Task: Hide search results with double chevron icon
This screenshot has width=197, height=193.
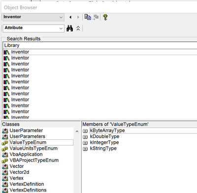Action: [78, 29]
